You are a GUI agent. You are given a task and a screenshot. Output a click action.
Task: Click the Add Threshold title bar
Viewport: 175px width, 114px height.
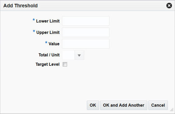click(x=76, y=6)
